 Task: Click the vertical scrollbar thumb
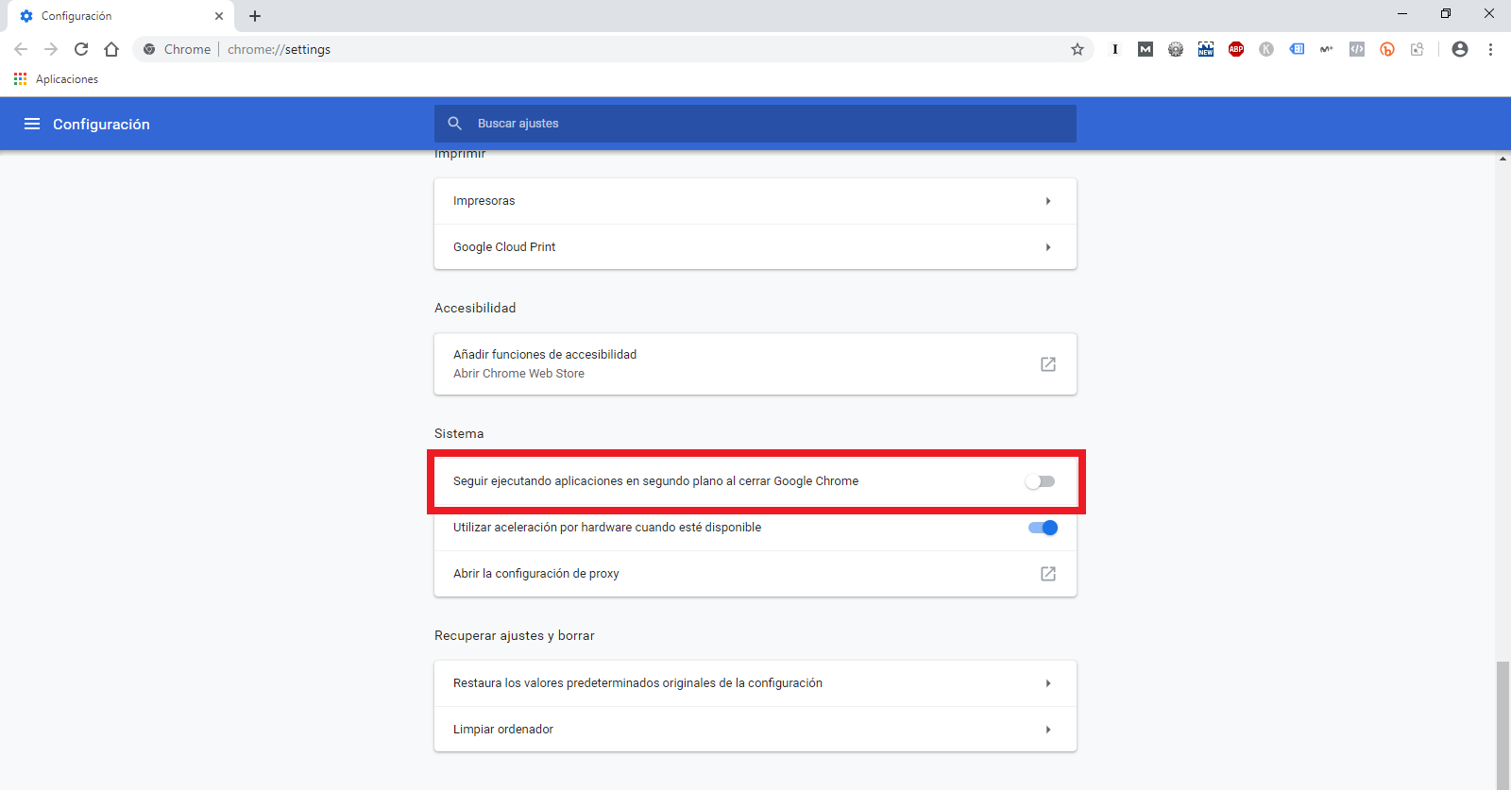pyautogui.click(x=1503, y=725)
